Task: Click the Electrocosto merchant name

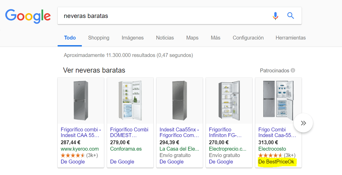Action: 272,149
